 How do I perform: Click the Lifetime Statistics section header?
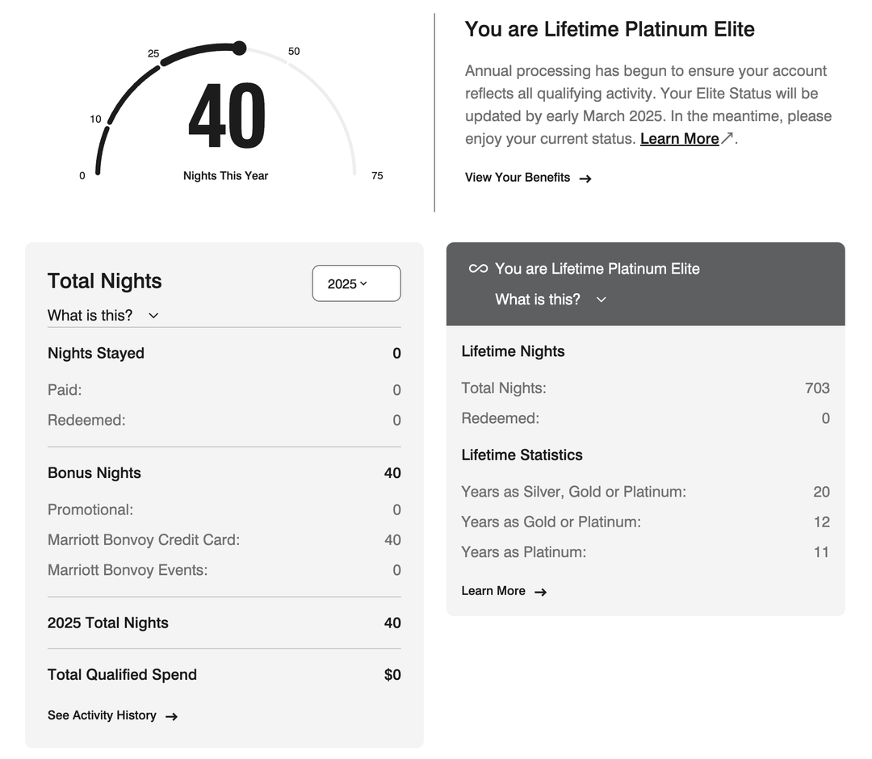[x=522, y=455]
